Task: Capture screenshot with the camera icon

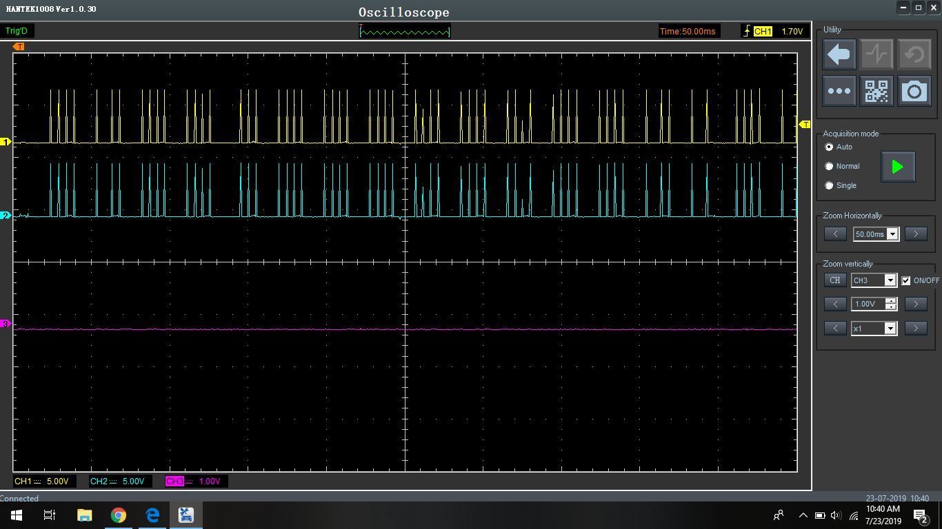Action: click(914, 91)
